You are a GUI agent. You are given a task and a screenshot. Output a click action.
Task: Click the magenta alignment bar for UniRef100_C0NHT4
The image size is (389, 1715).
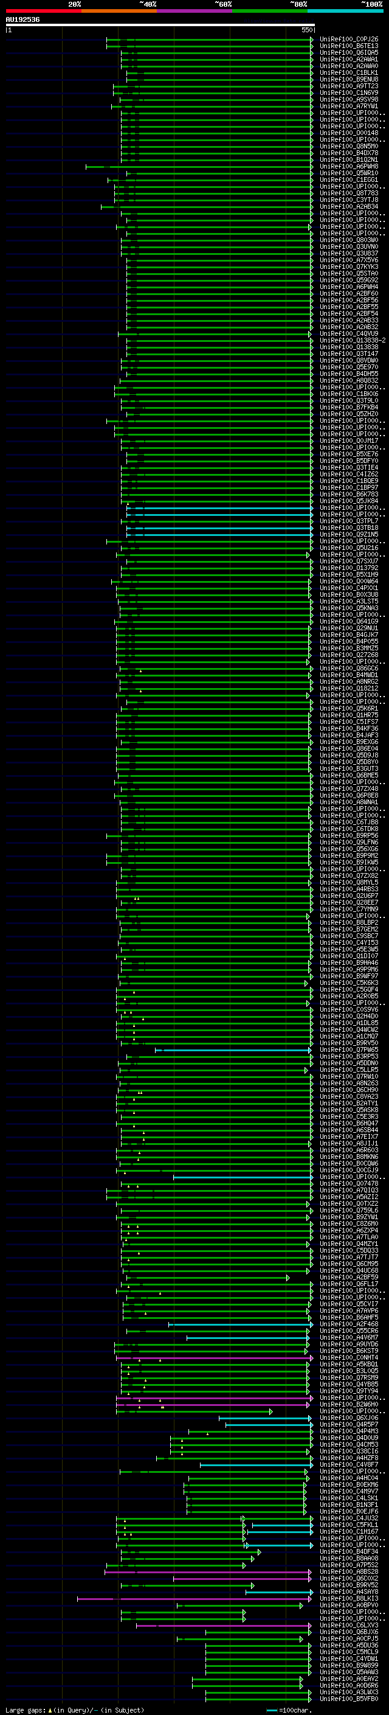click(x=214, y=1357)
